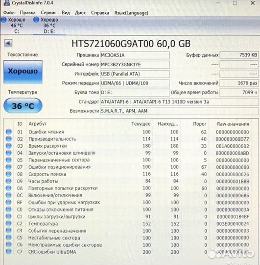Screen dimensions: 260x265
Task: Click the Буква тома field D: E:
Action: click(135, 92)
